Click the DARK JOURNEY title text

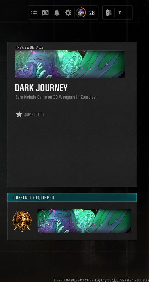pyautogui.click(x=41, y=88)
